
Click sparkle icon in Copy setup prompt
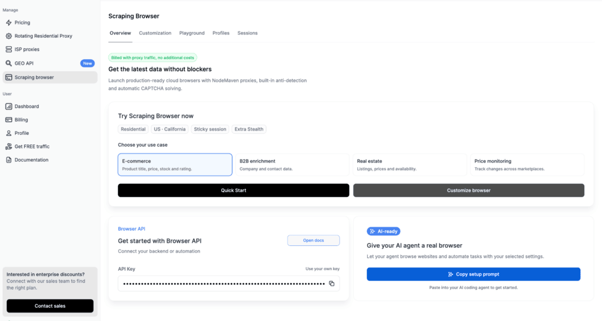point(451,274)
